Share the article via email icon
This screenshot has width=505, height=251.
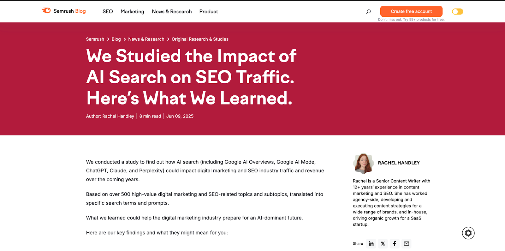pos(407,243)
